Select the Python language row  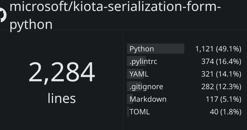tap(184, 49)
